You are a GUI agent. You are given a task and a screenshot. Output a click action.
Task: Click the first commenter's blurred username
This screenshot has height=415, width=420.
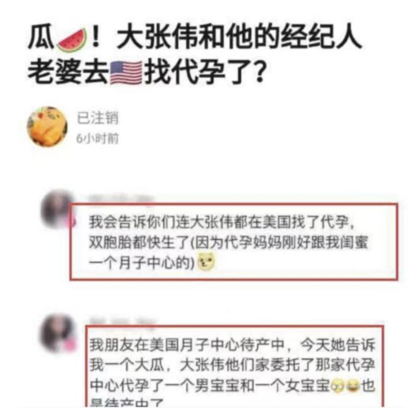120,199
